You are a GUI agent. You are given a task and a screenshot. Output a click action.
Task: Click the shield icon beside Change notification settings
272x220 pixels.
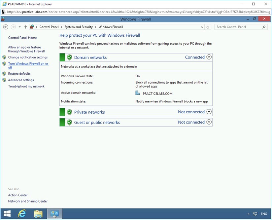(x=4, y=57)
